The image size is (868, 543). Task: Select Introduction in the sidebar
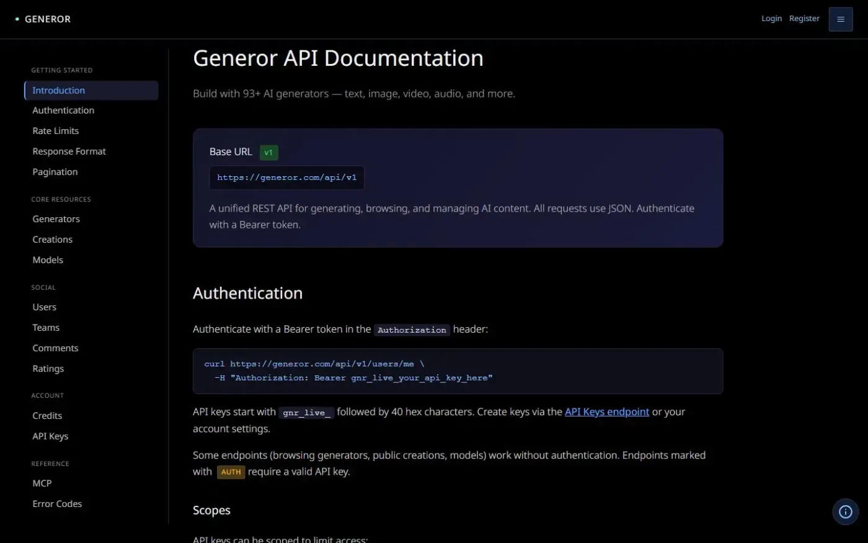(91, 90)
